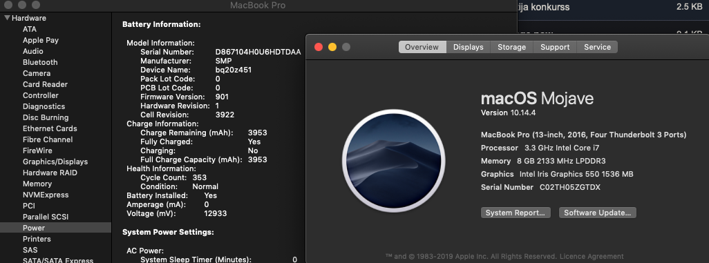Select NVMExpress in the sidebar
The image size is (709, 263).
point(46,195)
